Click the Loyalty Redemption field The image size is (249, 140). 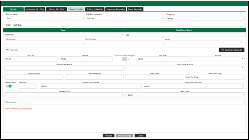[x=94, y=77]
